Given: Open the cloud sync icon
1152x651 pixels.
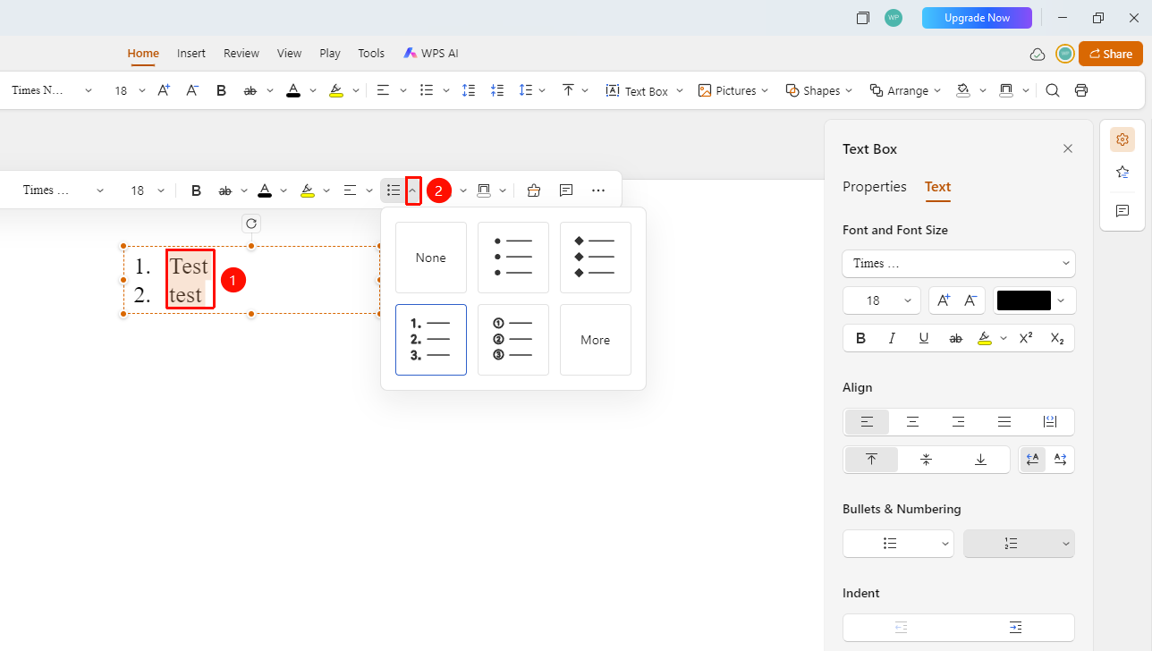Looking at the screenshot, I should [x=1038, y=55].
